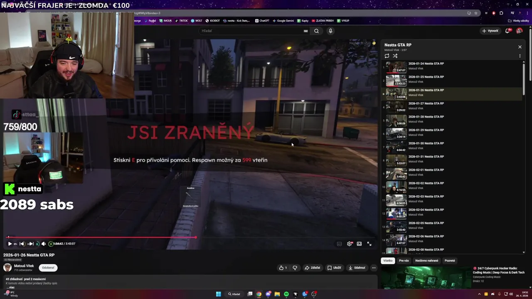Image resolution: width=532 pixels, height=299 pixels.
Task: Select playlist item 2026-02-06 Nestta GTA RP
Action: pyautogui.click(x=452, y=240)
